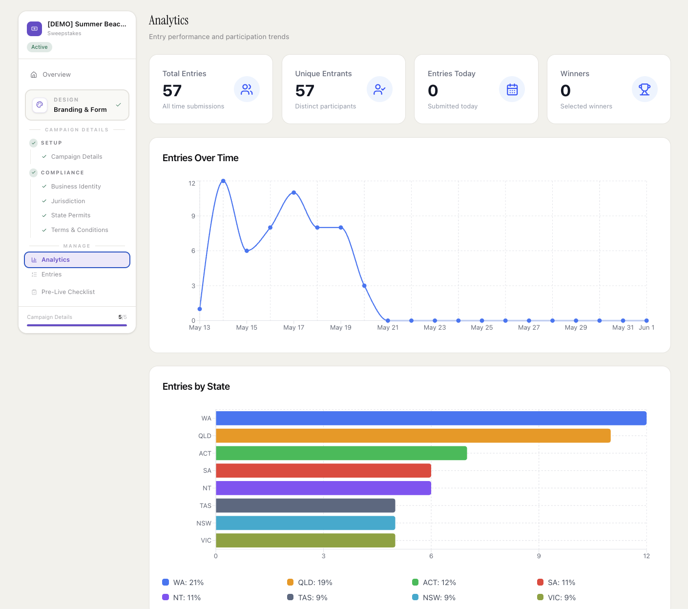Open Terms & Conditions step
This screenshot has height=609, width=688.
tap(80, 230)
